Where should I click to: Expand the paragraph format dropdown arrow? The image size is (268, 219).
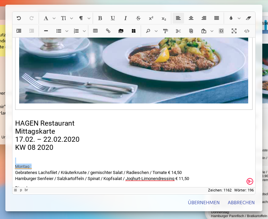tap(89, 18)
